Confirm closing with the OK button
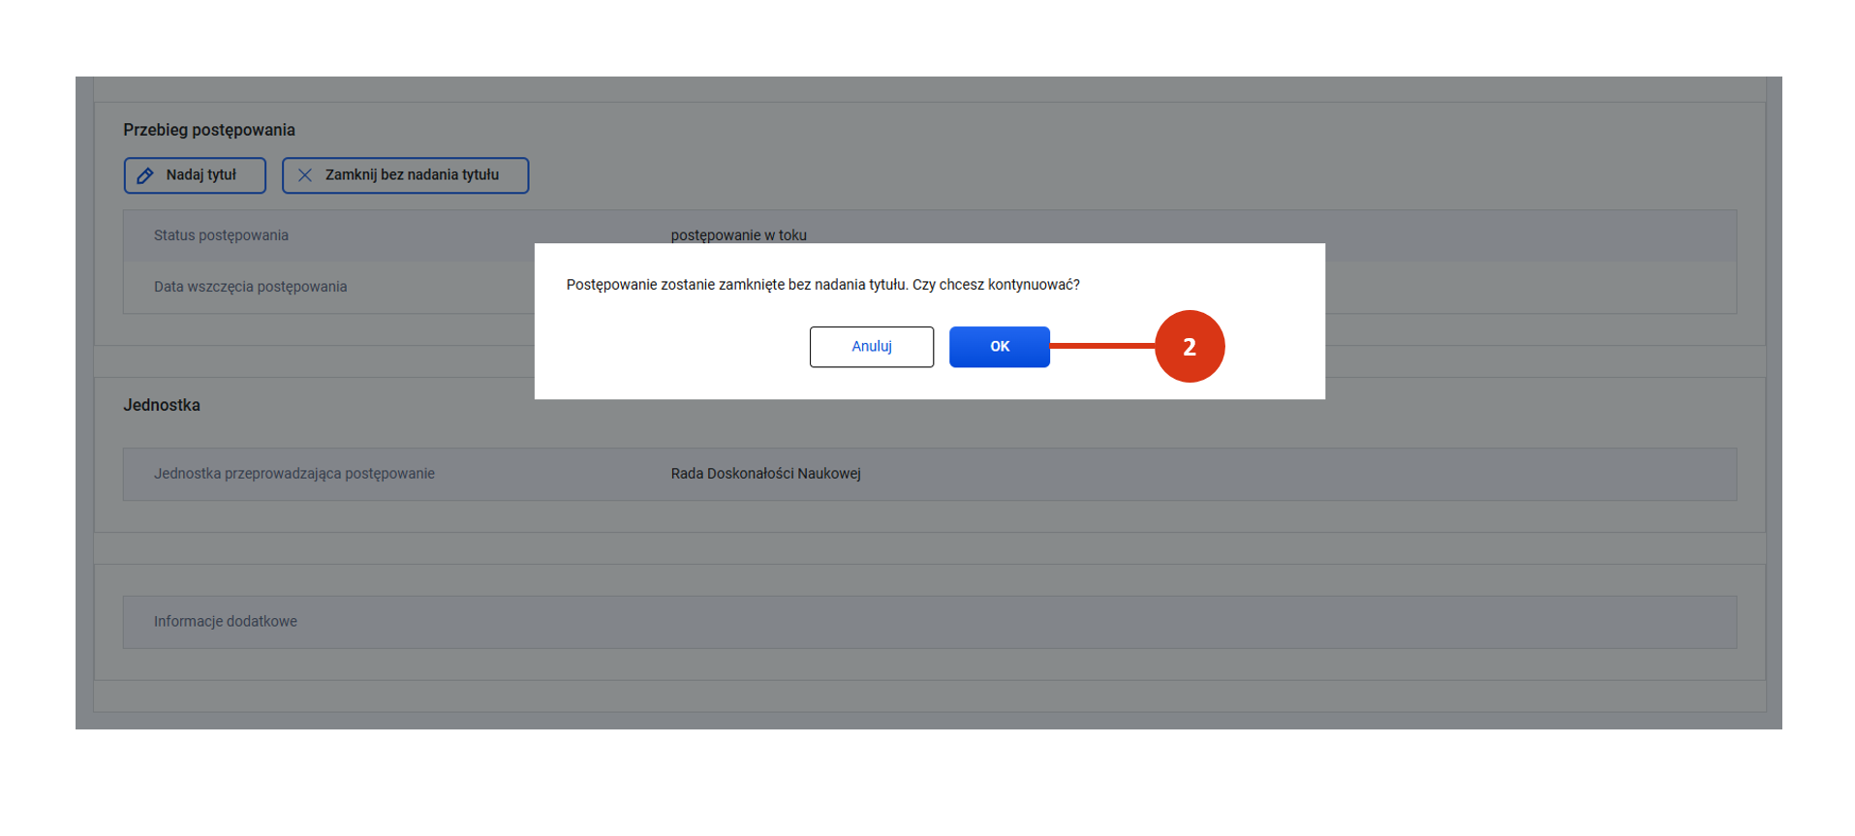This screenshot has height=836, width=1855. coord(999,346)
